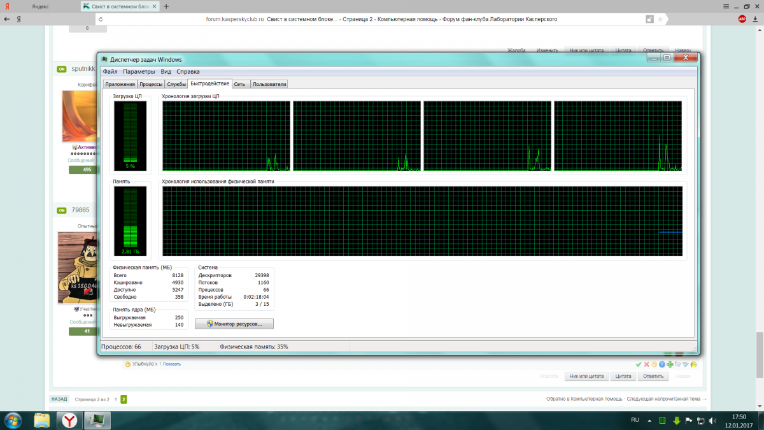Click the Adblock ABP extension icon

(x=742, y=19)
